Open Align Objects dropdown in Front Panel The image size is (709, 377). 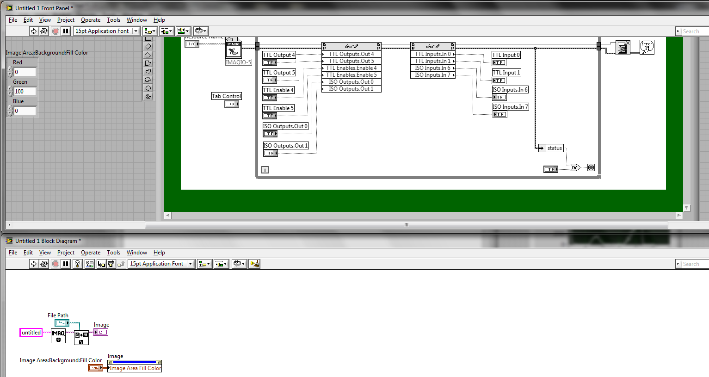(150, 31)
